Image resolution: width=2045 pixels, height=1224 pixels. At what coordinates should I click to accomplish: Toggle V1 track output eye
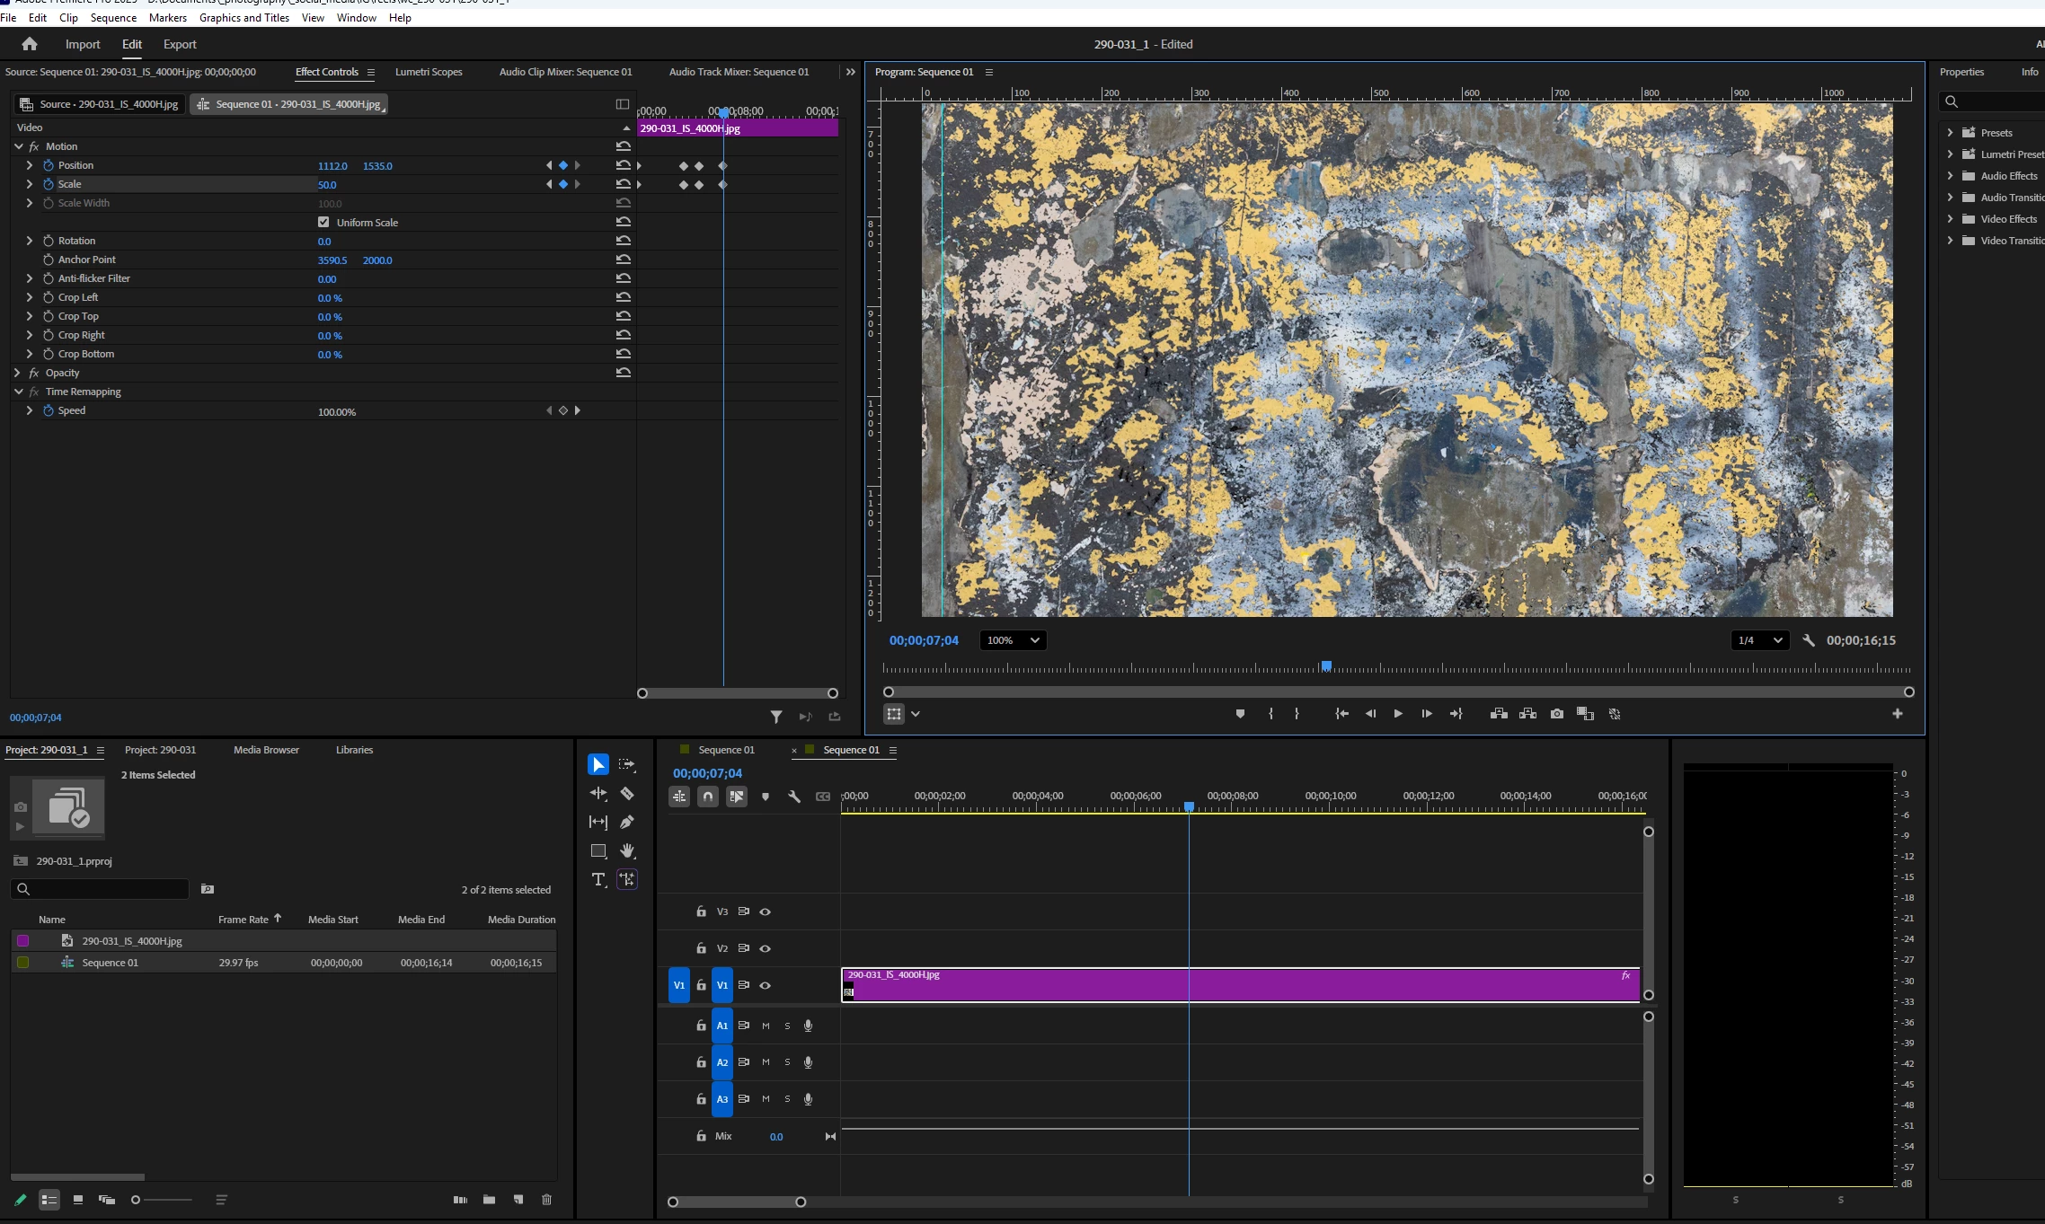point(766,985)
